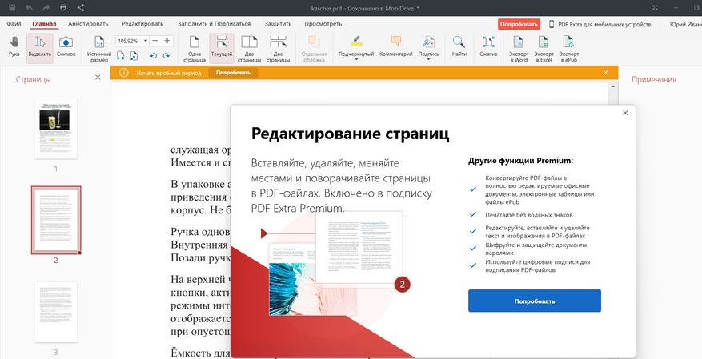
Task: Click the info icon in trial bar
Action: [124, 73]
